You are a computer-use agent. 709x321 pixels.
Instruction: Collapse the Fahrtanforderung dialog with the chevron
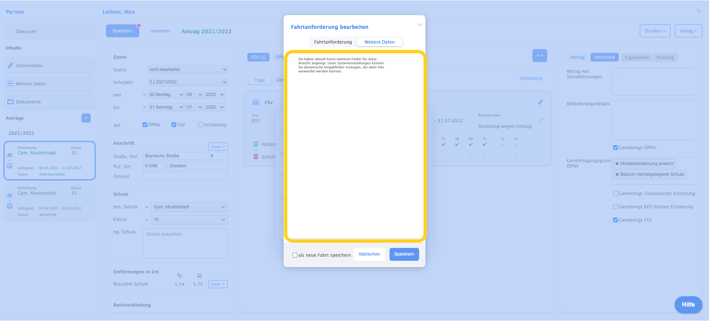pyautogui.click(x=419, y=25)
